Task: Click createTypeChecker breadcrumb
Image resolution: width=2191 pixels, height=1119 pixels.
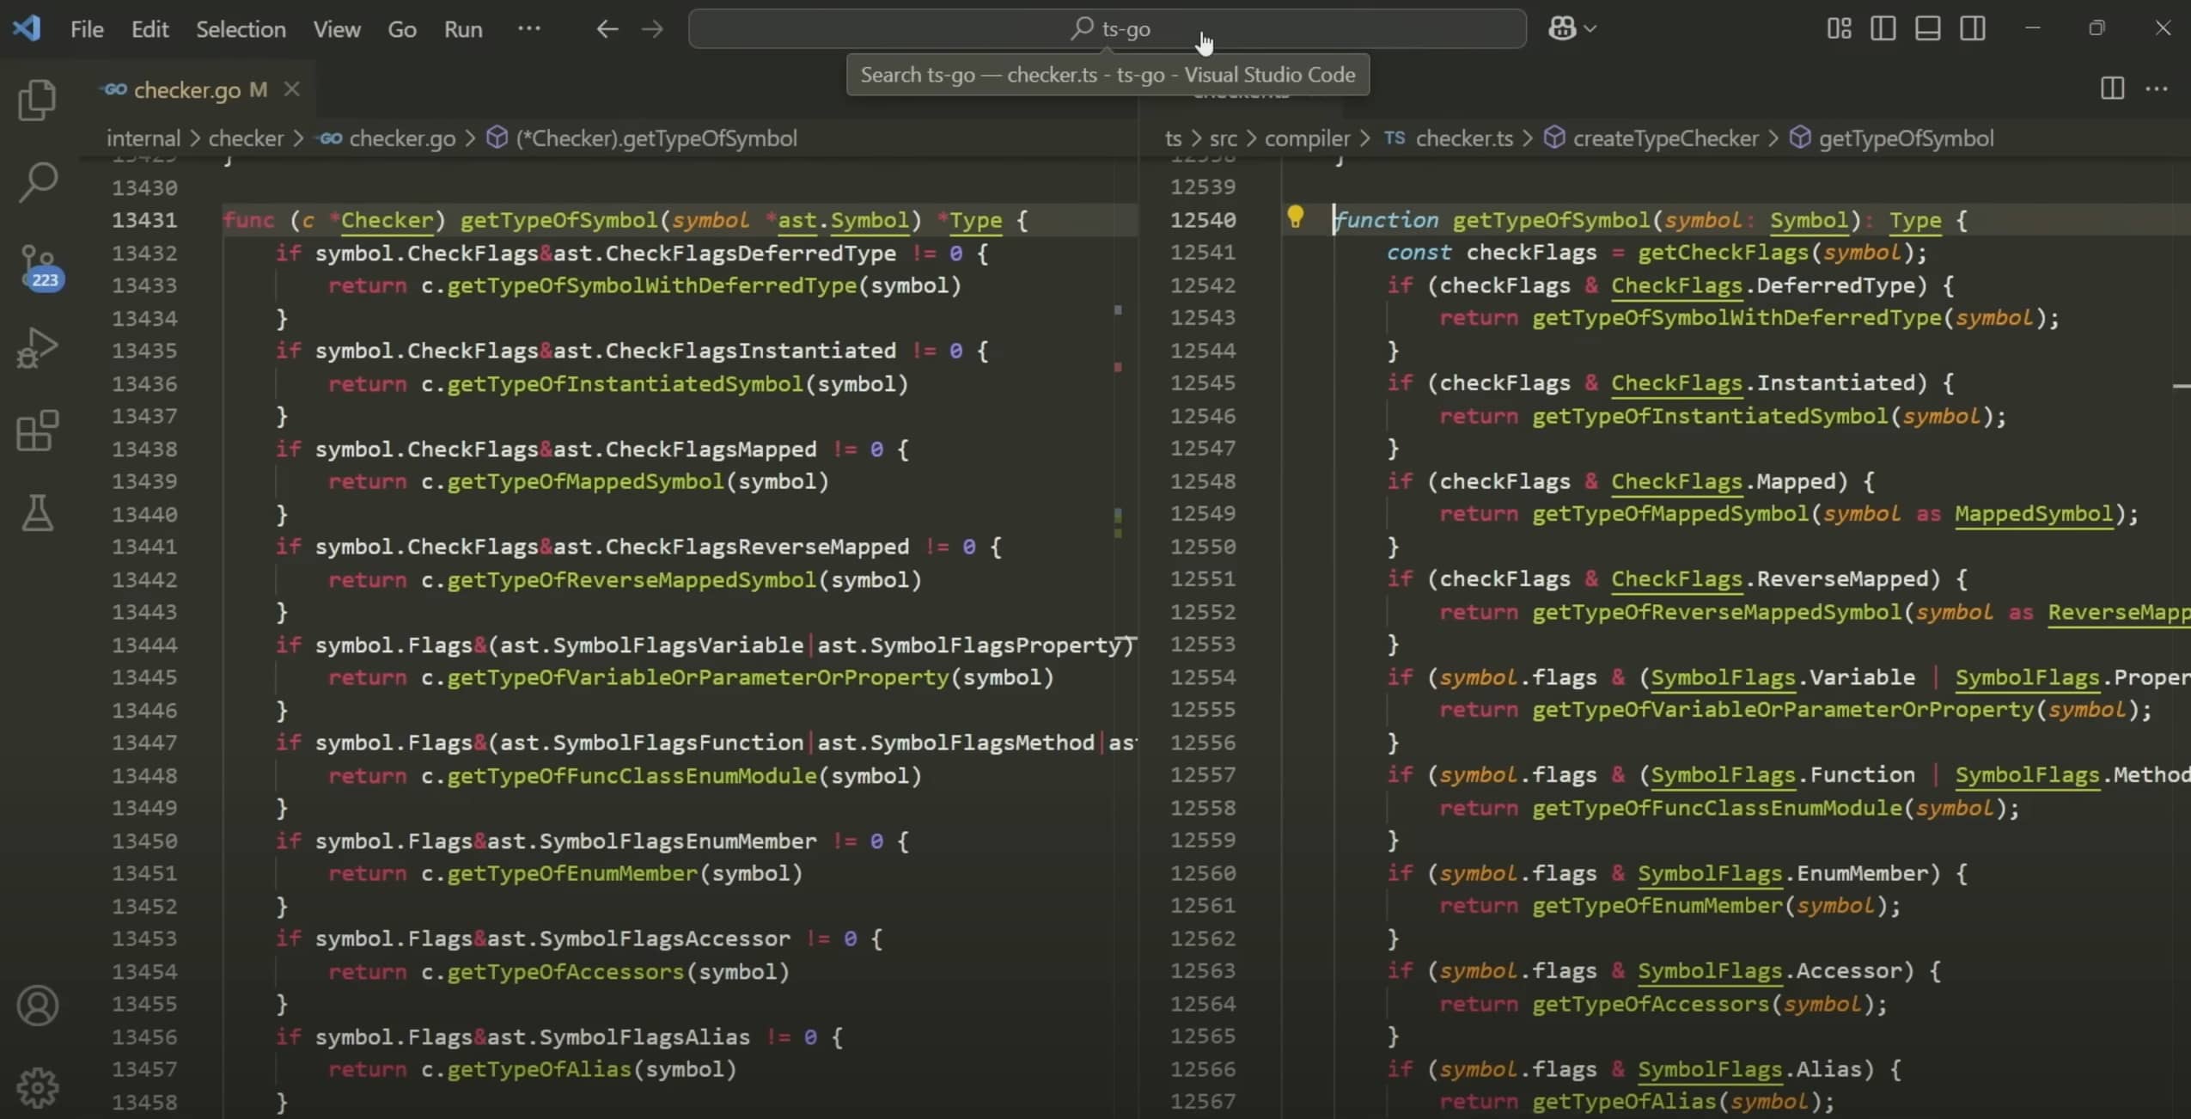Action: tap(1666, 138)
